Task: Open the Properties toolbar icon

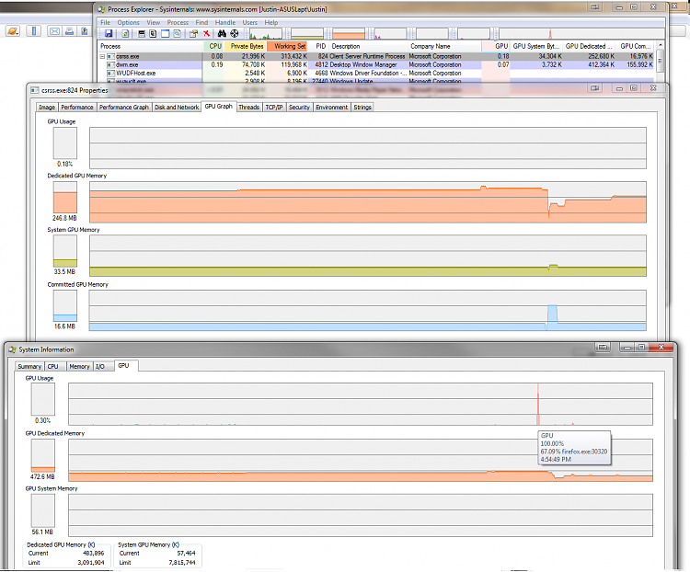Action: (x=193, y=33)
